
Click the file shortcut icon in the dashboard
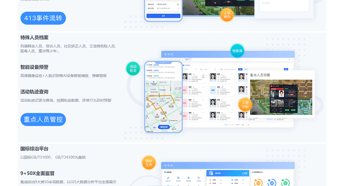(x=198, y=178)
